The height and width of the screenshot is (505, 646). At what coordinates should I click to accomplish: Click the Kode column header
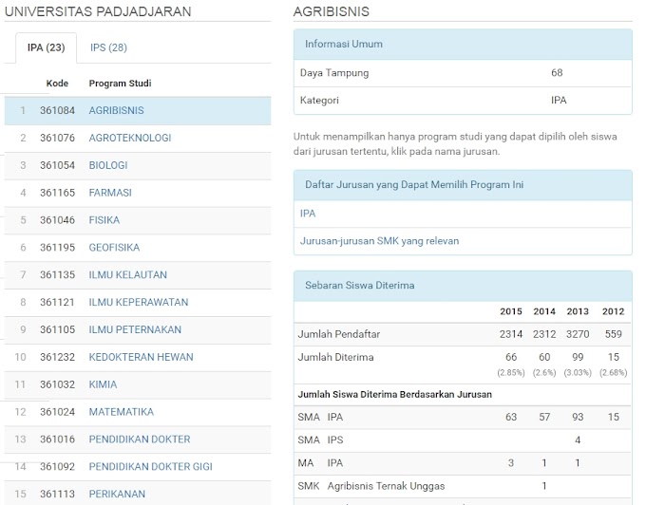click(57, 84)
